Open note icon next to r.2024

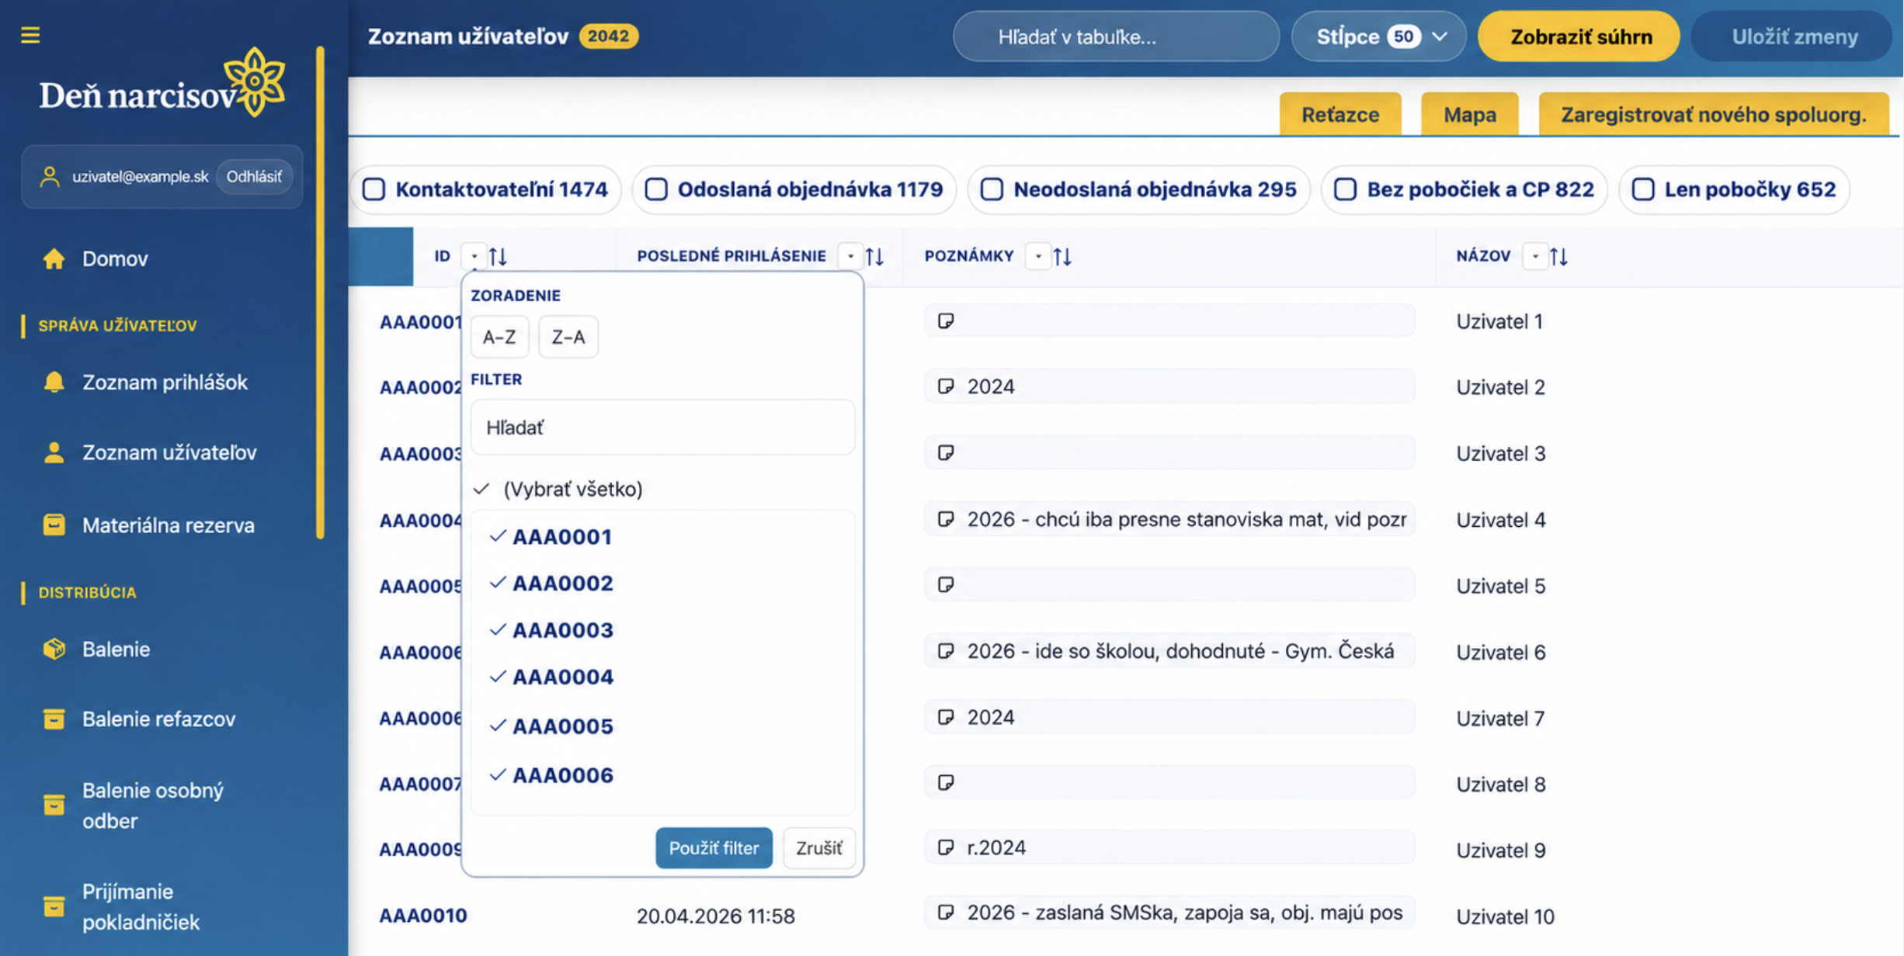[945, 847]
